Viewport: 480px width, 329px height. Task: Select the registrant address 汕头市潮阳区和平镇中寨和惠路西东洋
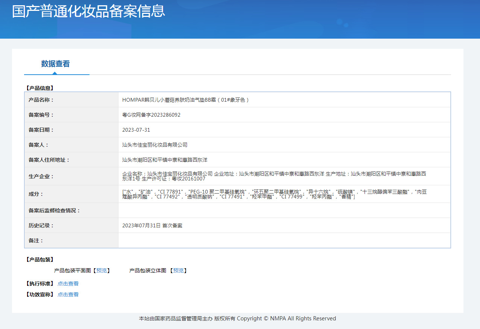165,160
